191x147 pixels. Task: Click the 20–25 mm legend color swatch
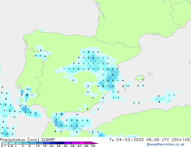[x=54, y=143]
